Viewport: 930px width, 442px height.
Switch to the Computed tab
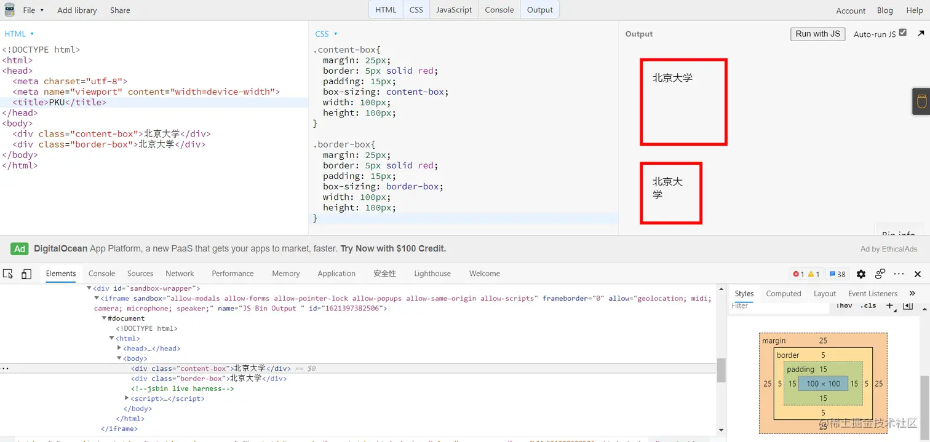tap(784, 293)
